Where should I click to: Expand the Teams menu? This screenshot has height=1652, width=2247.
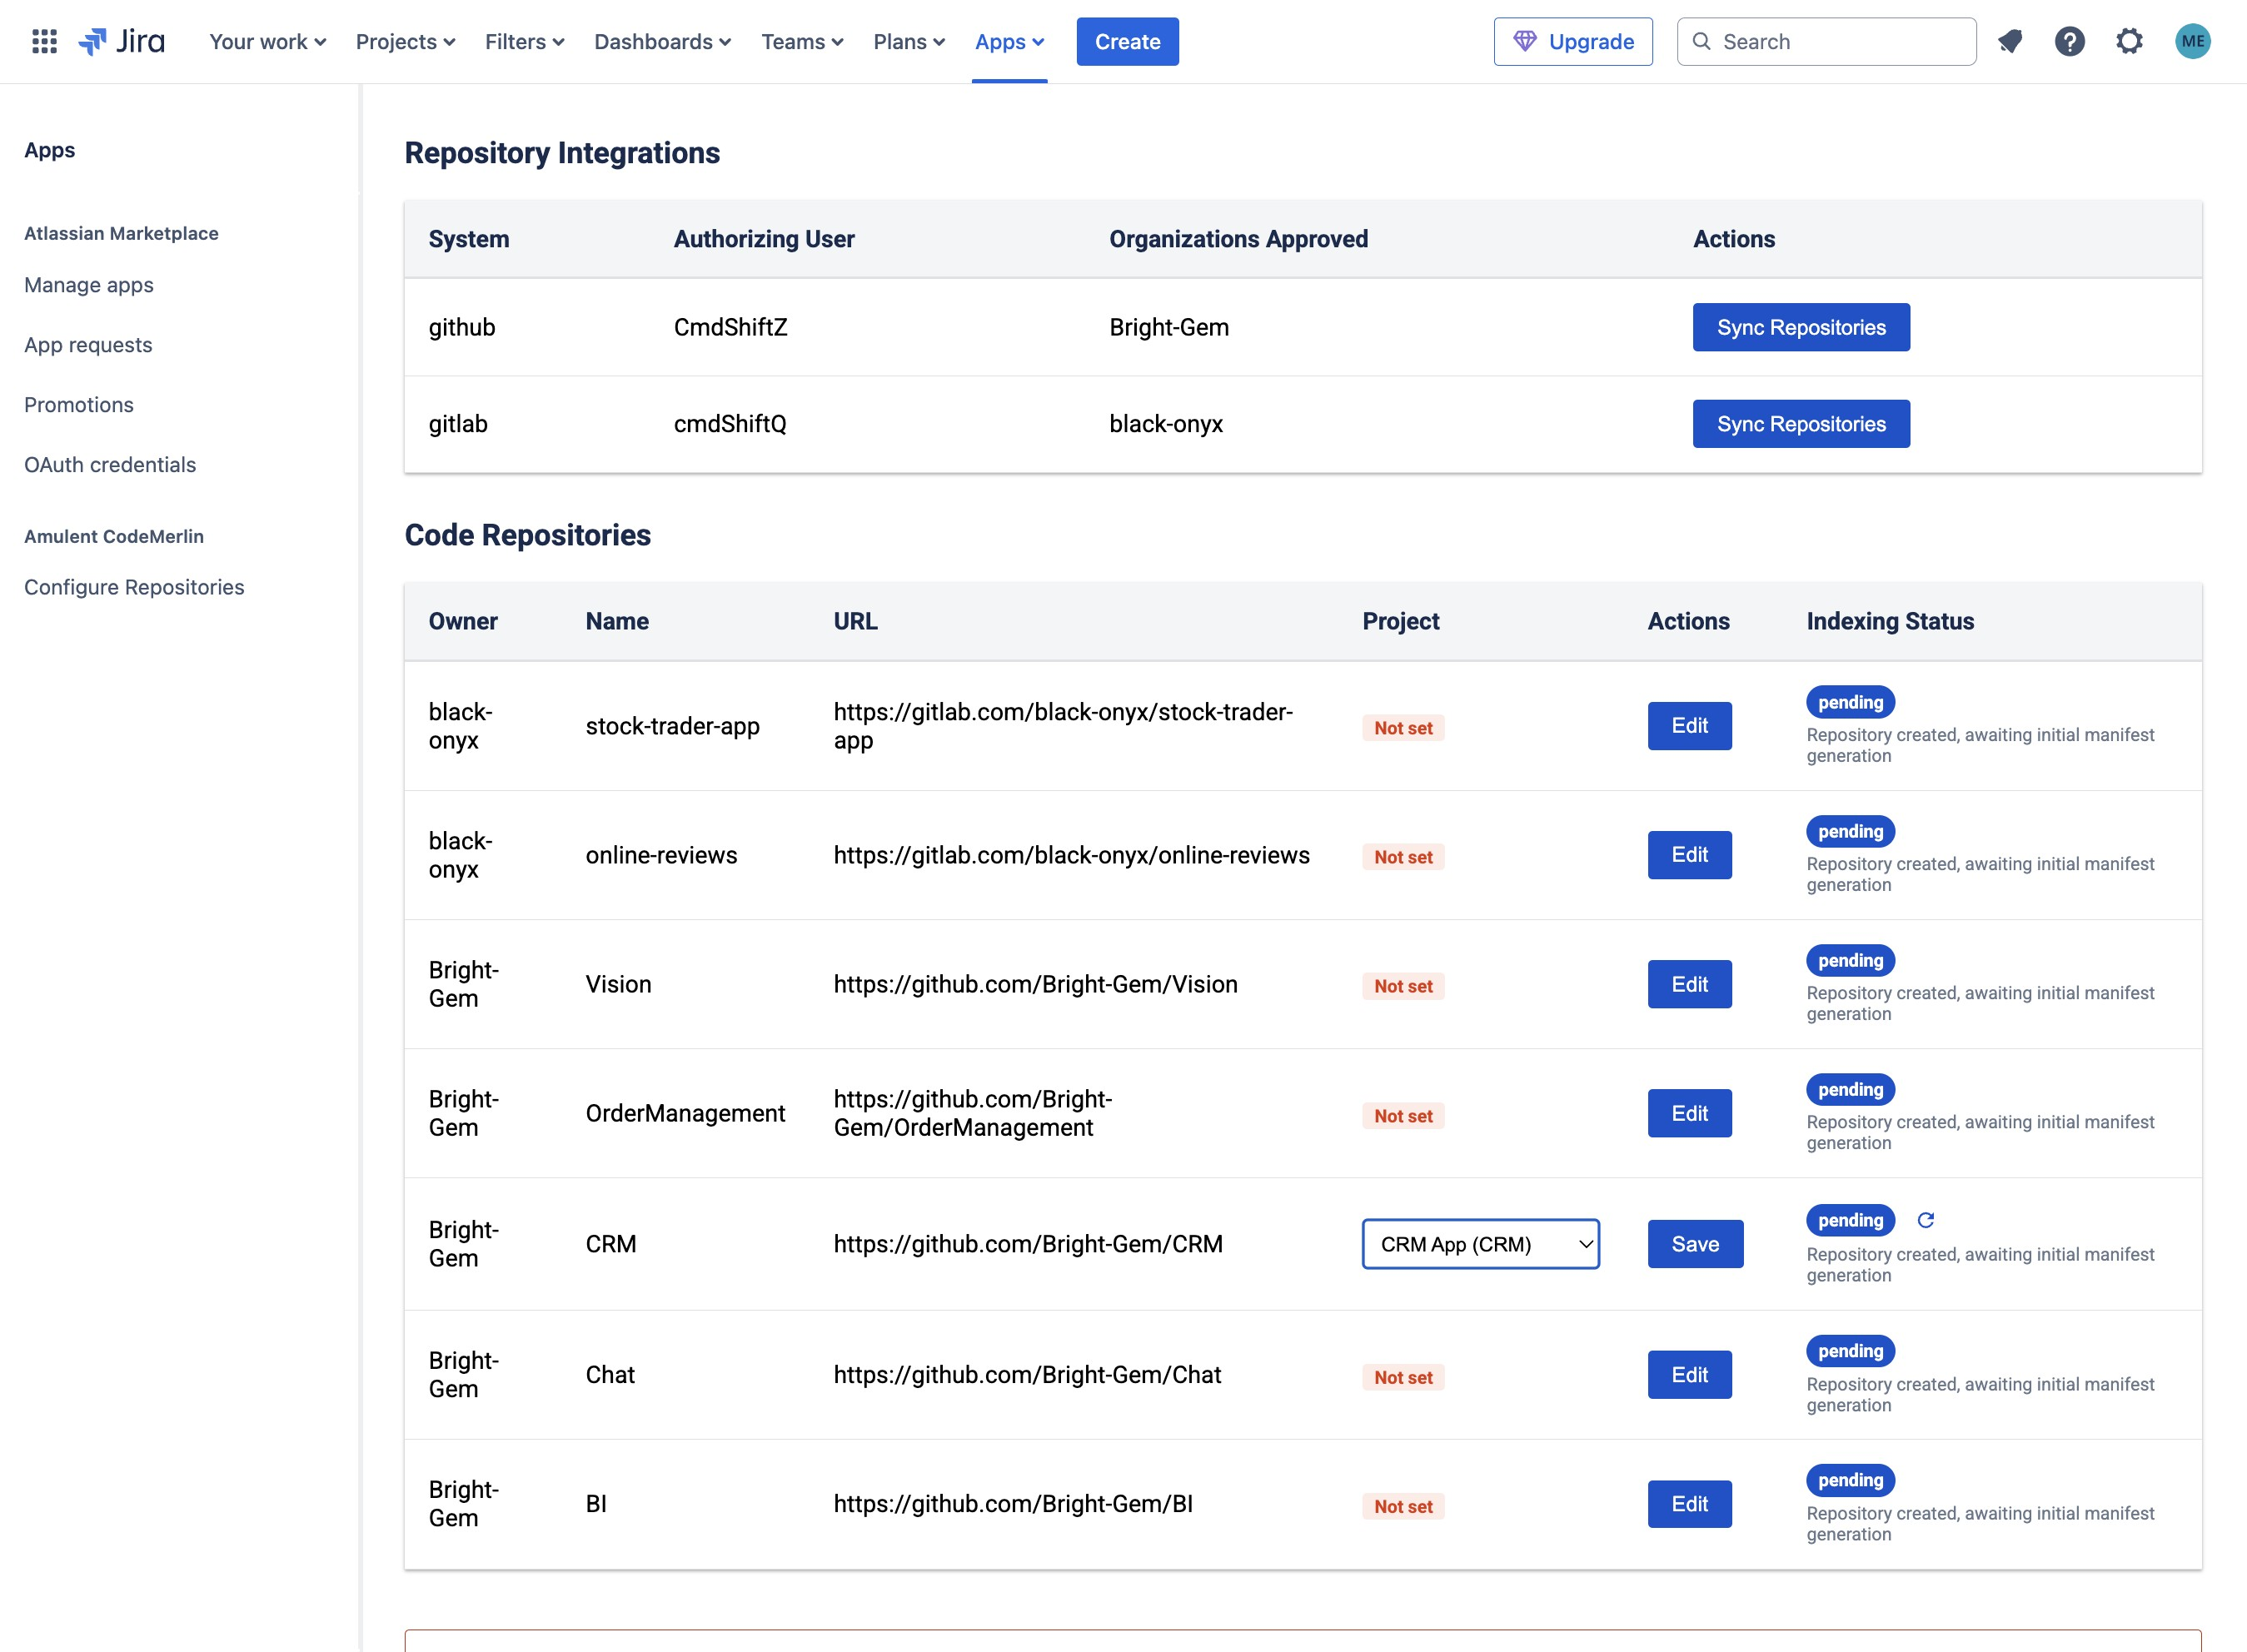click(x=803, y=41)
